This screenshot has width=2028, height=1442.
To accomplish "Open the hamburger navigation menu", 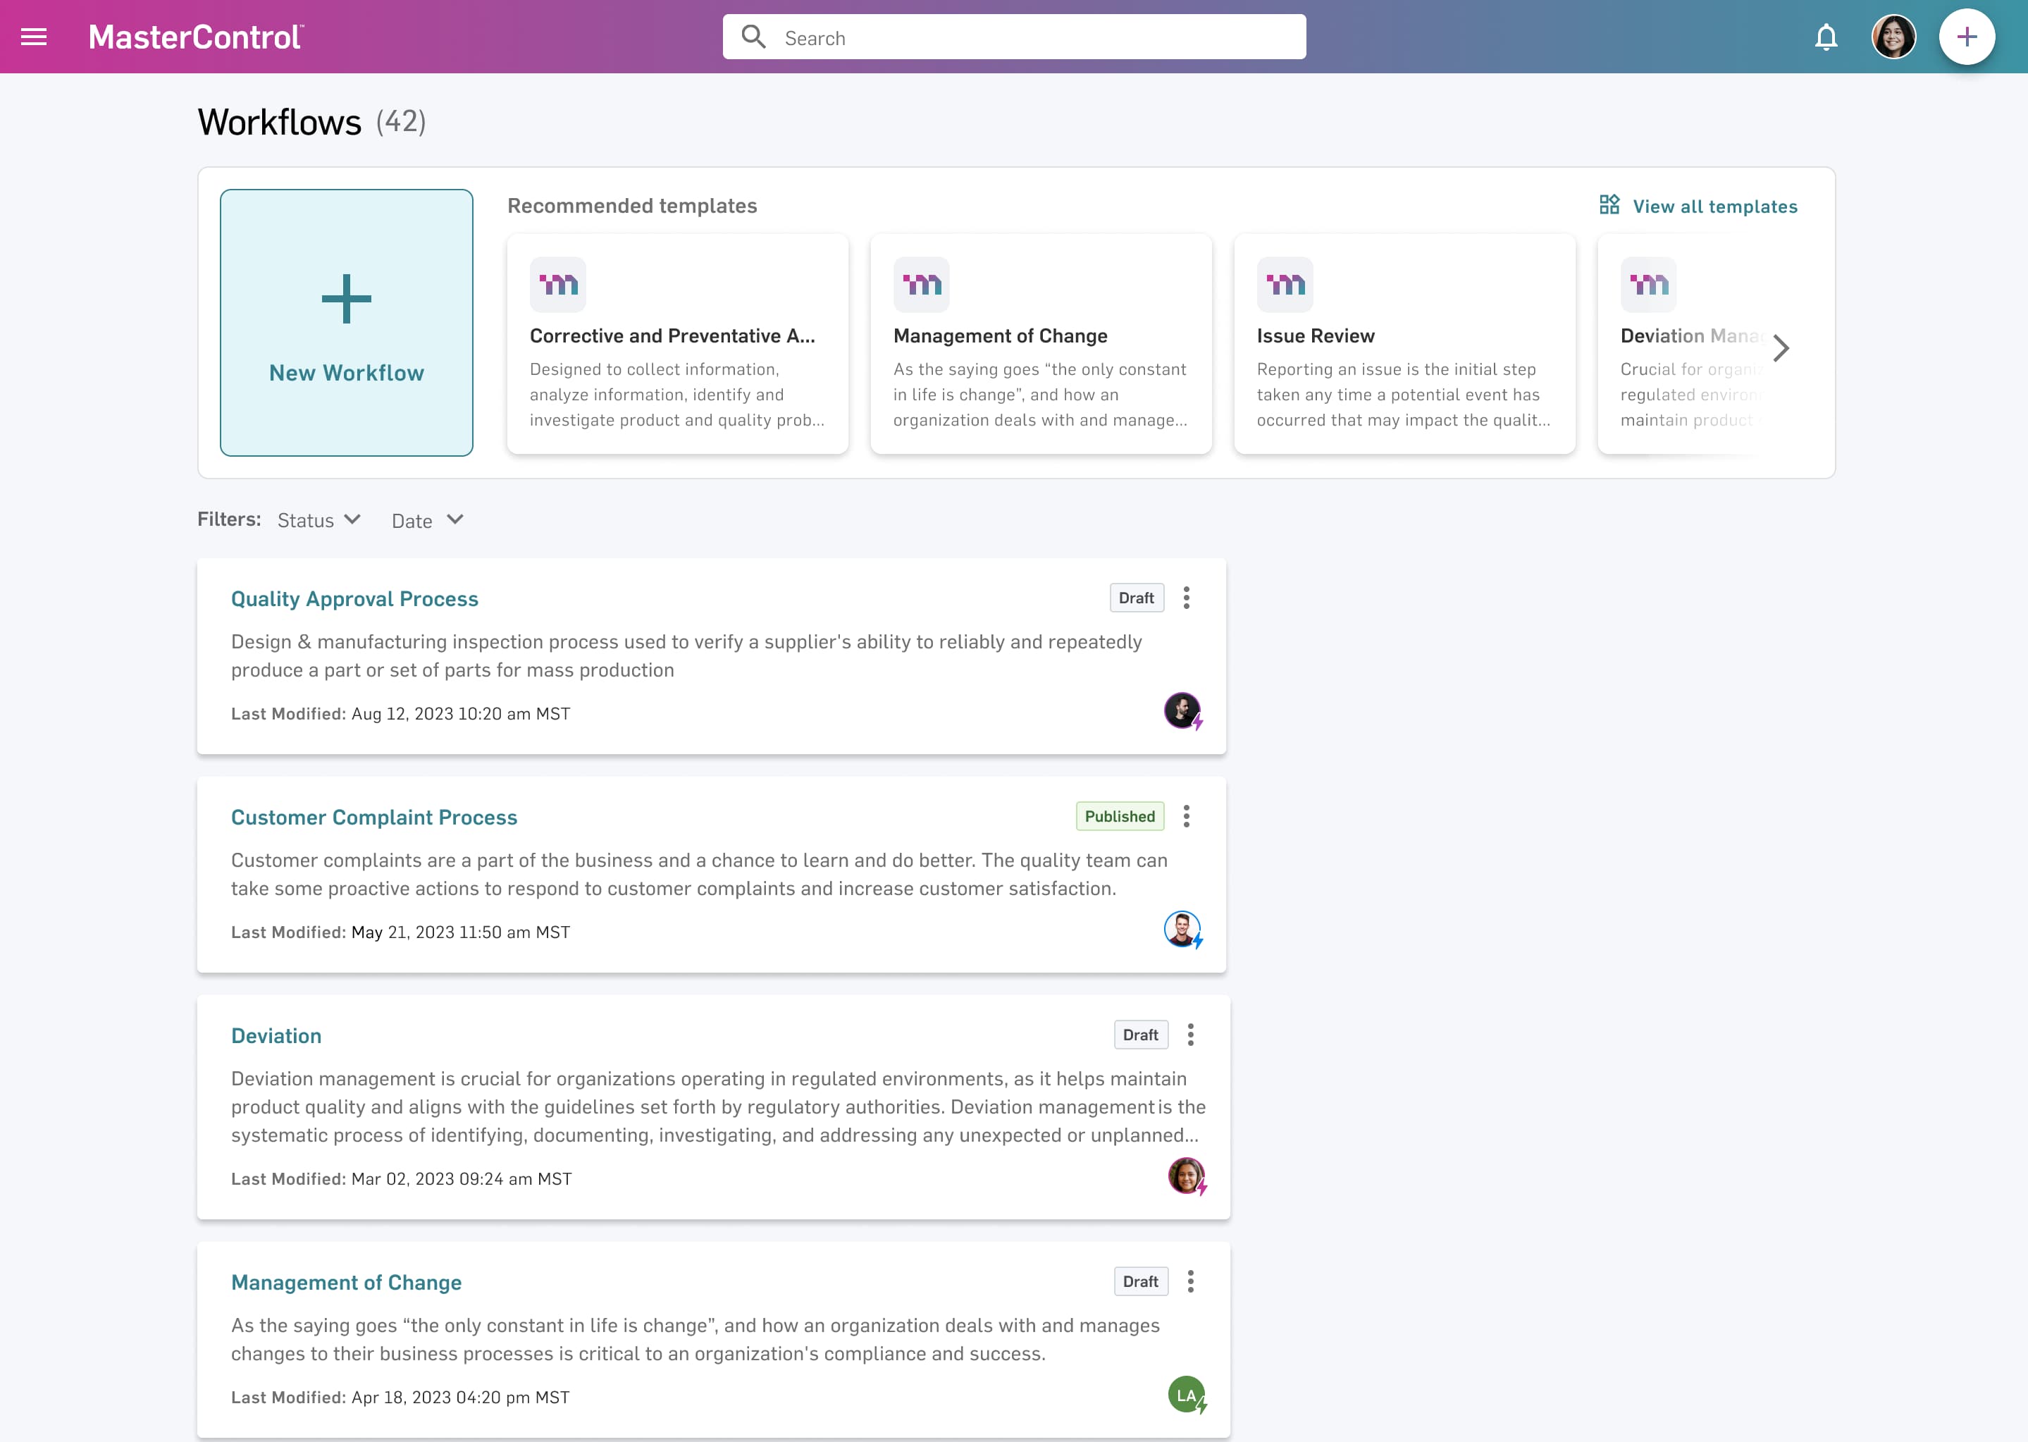I will (x=34, y=37).
